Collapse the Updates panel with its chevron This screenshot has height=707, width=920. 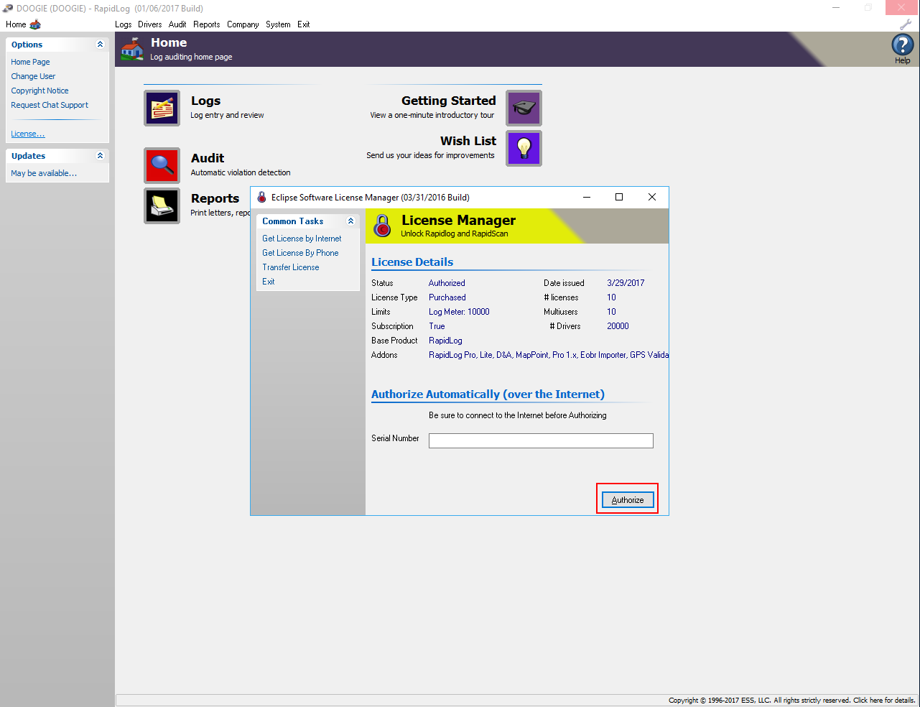tap(100, 155)
